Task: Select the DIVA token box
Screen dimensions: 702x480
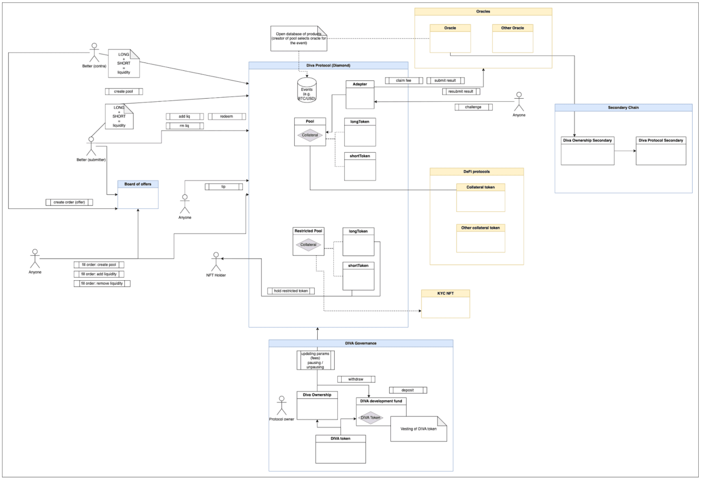Action: pyautogui.click(x=340, y=449)
